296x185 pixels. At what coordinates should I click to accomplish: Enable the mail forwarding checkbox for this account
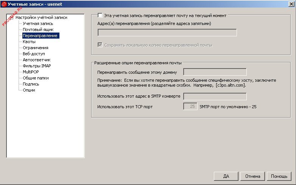[100, 16]
